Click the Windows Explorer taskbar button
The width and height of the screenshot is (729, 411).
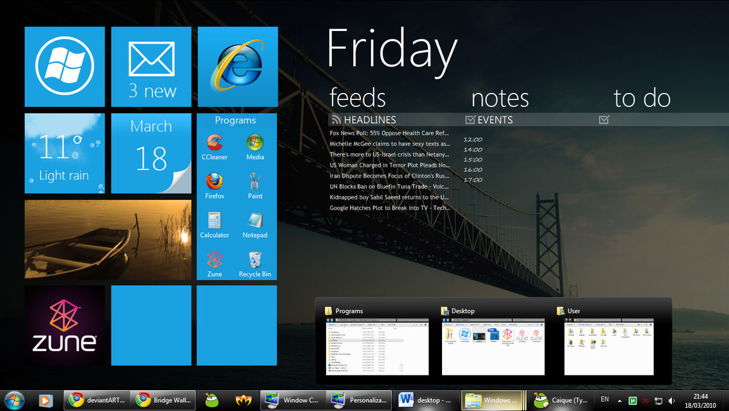[x=494, y=400]
